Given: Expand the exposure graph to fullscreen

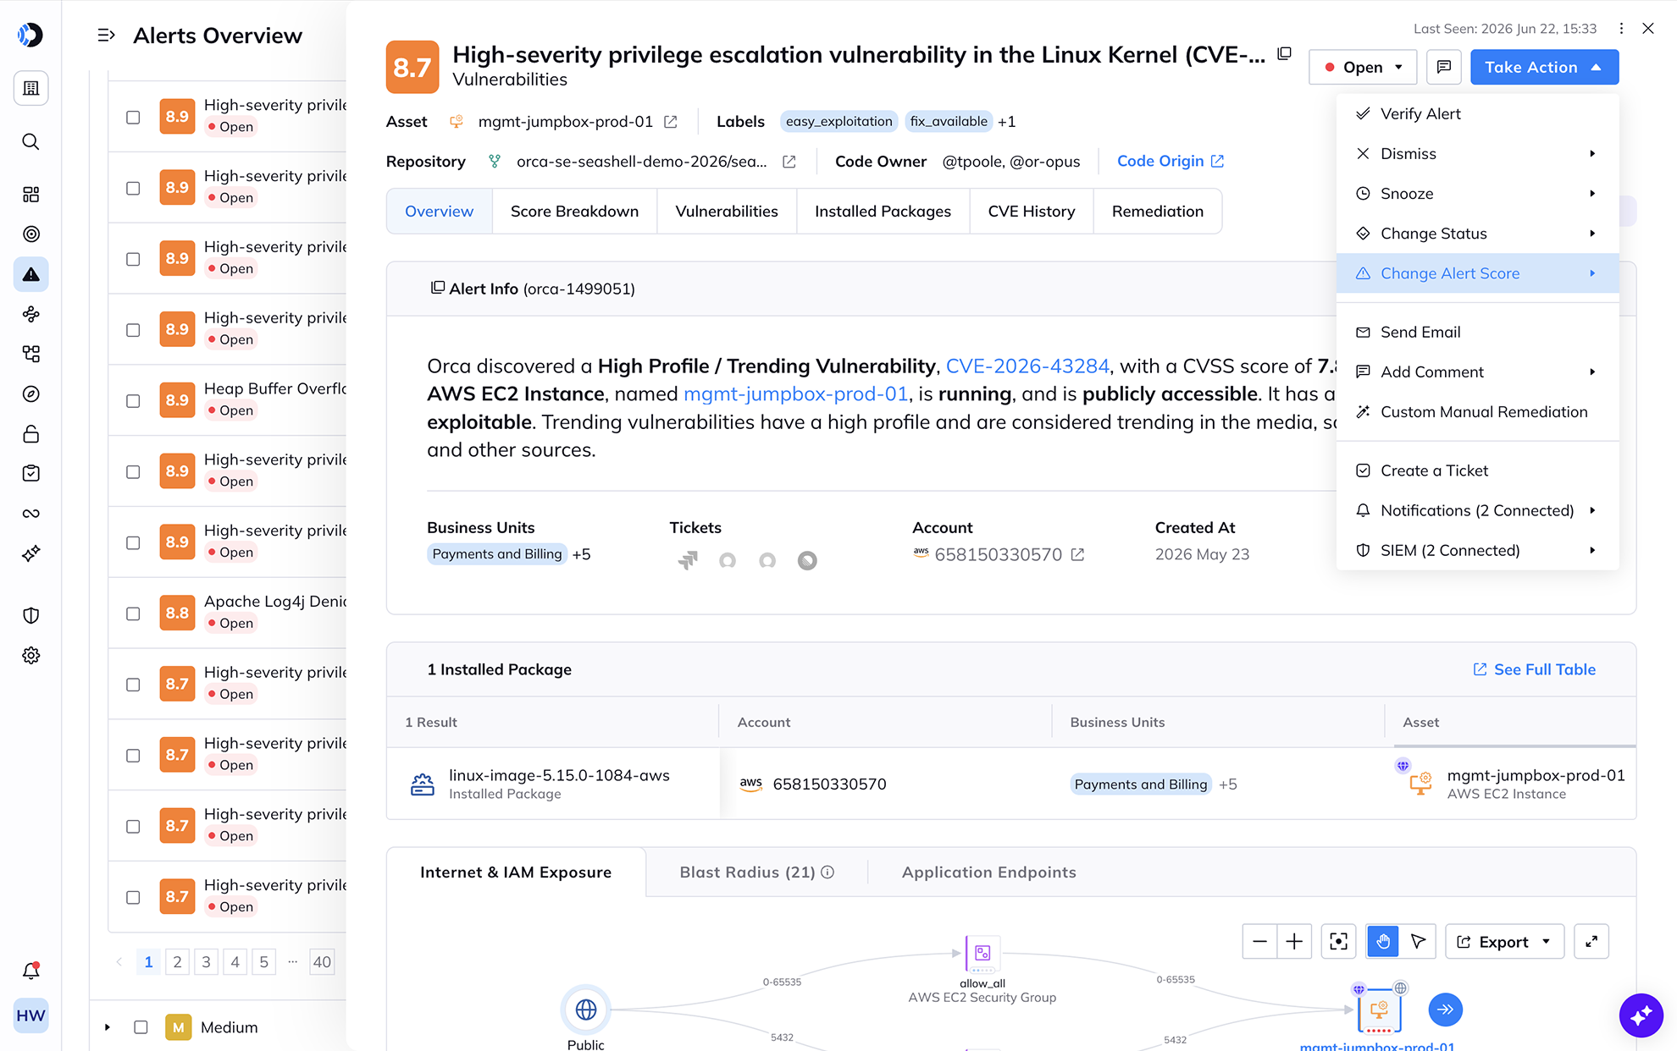Looking at the screenshot, I should 1591,942.
